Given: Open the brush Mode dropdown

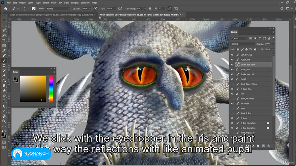Looking at the screenshot, I should tap(58, 9).
